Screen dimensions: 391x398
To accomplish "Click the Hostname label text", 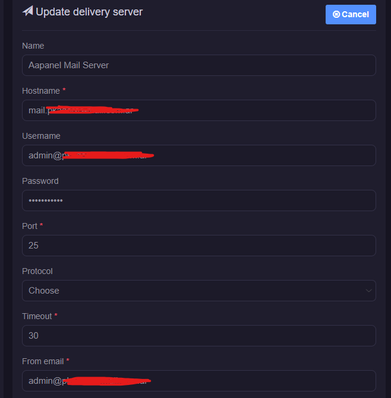I will (x=40, y=91).
